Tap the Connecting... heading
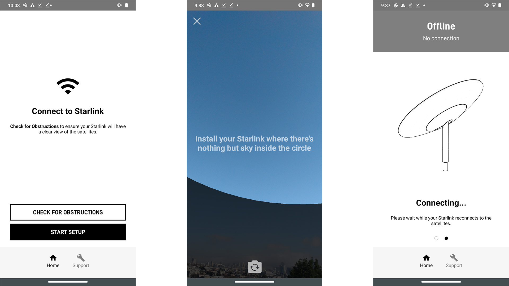The height and width of the screenshot is (286, 509). coord(441,203)
